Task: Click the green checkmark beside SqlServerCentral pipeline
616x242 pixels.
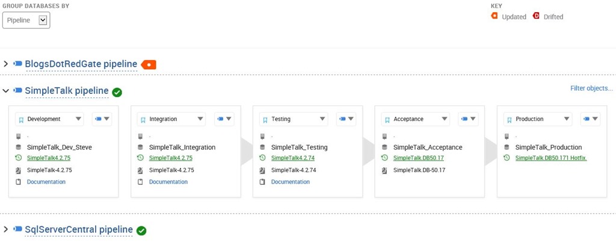Action: point(141,231)
